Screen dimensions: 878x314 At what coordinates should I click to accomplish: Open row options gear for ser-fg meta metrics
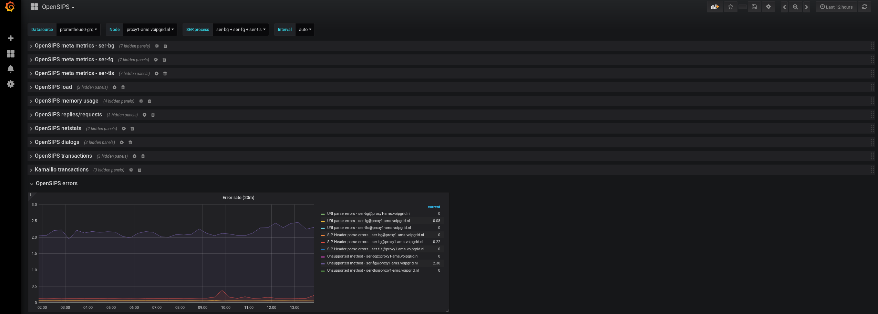tap(156, 60)
